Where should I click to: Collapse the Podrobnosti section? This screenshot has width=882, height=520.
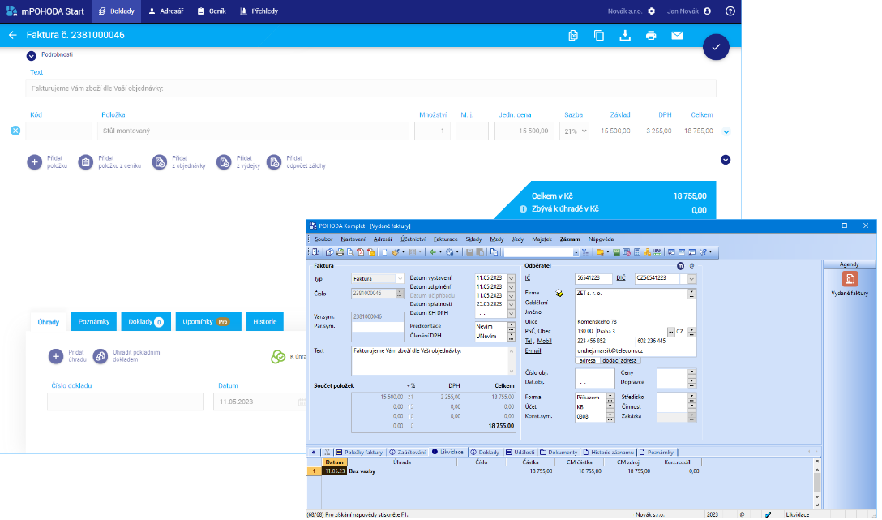coord(31,56)
